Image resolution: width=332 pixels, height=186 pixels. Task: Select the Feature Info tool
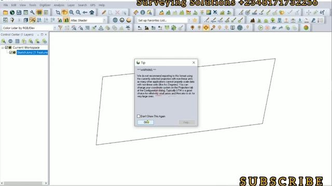pyautogui.click(x=143, y=12)
